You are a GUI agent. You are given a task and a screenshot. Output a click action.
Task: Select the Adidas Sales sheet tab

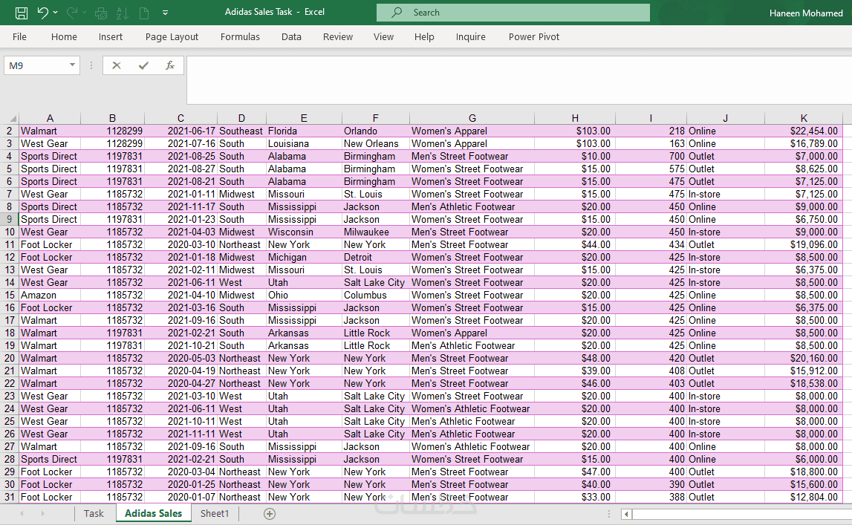(153, 514)
